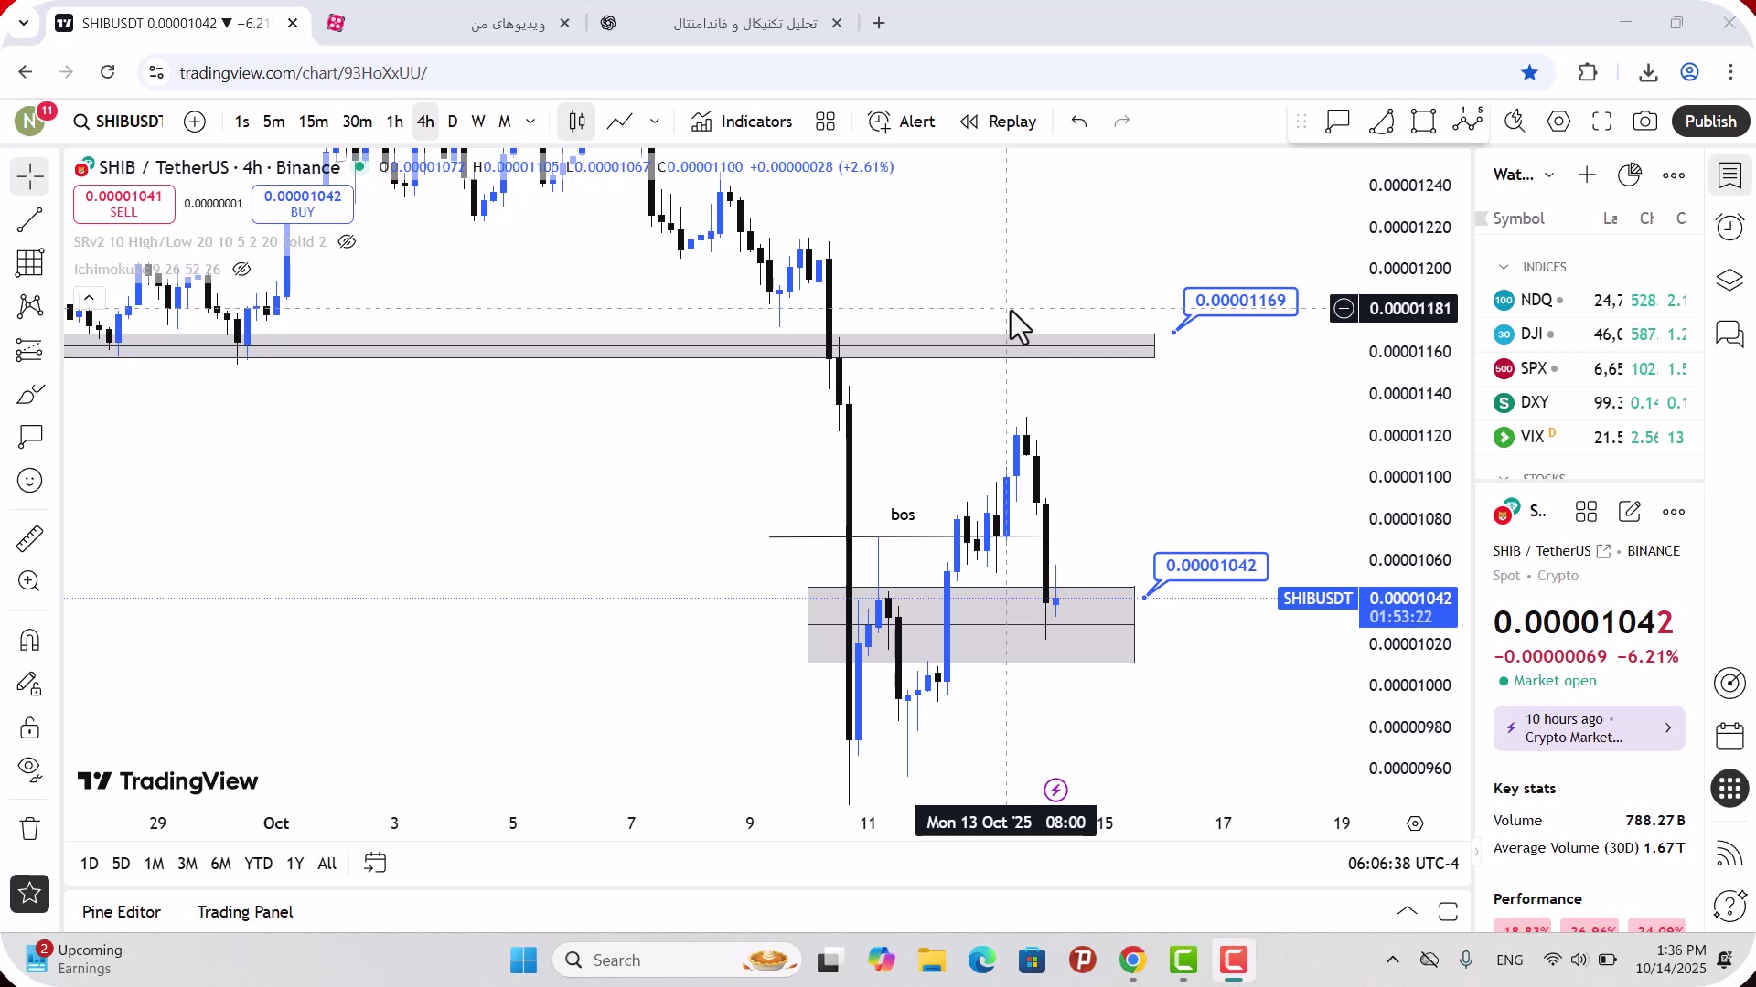
Task: Undo last chart action
Action: point(1079,122)
